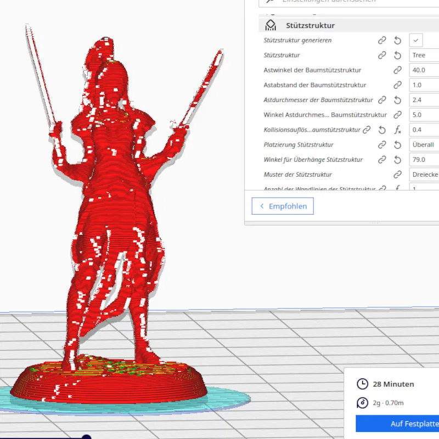Reset Winkel für Überhänge Stützstruktur value
The image size is (439, 439).
(397, 160)
